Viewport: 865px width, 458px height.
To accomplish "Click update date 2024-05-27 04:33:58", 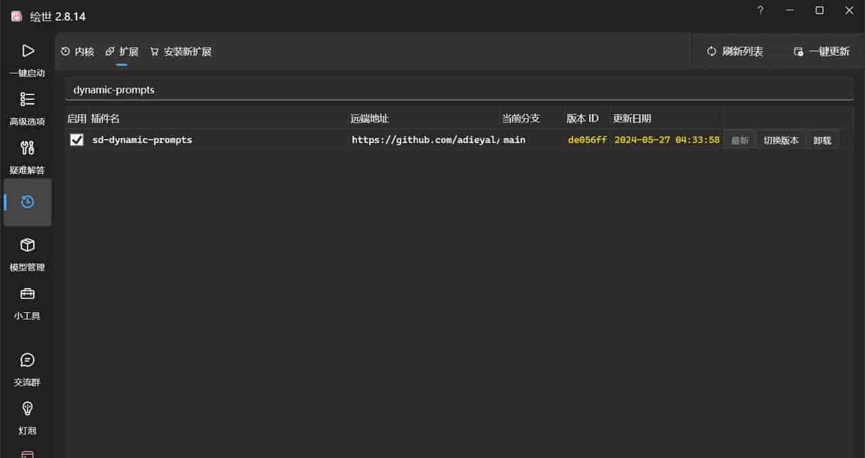I will pyautogui.click(x=666, y=140).
